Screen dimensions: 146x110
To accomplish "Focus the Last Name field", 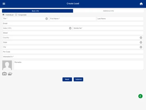I will pos(120,19).
